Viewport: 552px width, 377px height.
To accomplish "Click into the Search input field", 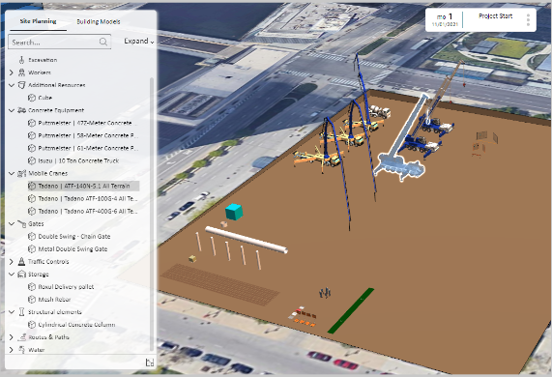I will pyautogui.click(x=54, y=42).
